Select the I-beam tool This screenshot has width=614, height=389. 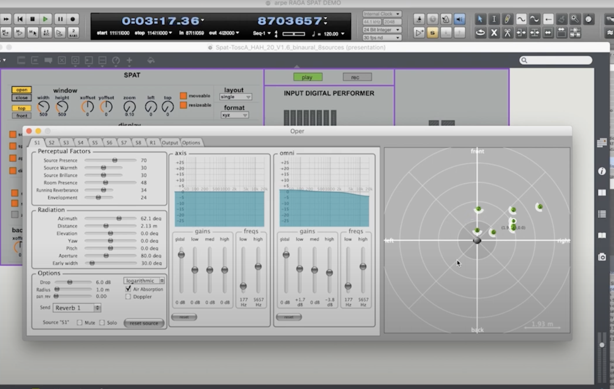pyautogui.click(x=494, y=19)
